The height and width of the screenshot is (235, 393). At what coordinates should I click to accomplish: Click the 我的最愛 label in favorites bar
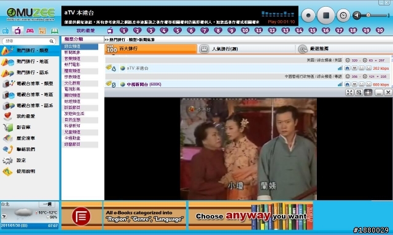[x=86, y=31]
